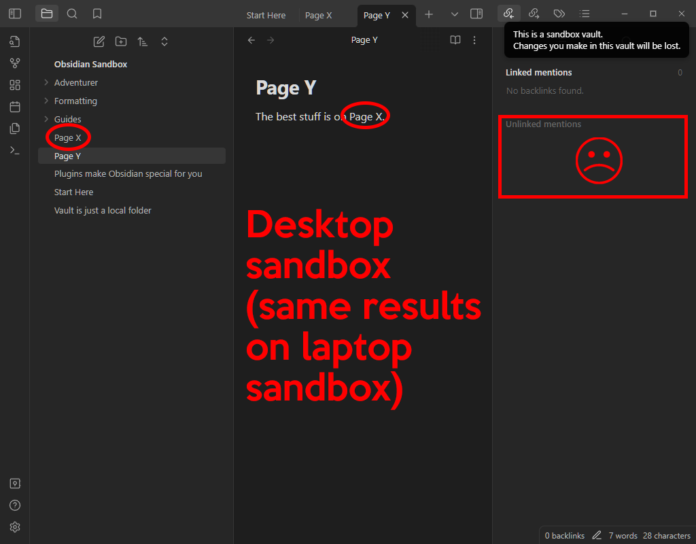Maximize the Obsidian window
The image size is (696, 544).
click(653, 14)
